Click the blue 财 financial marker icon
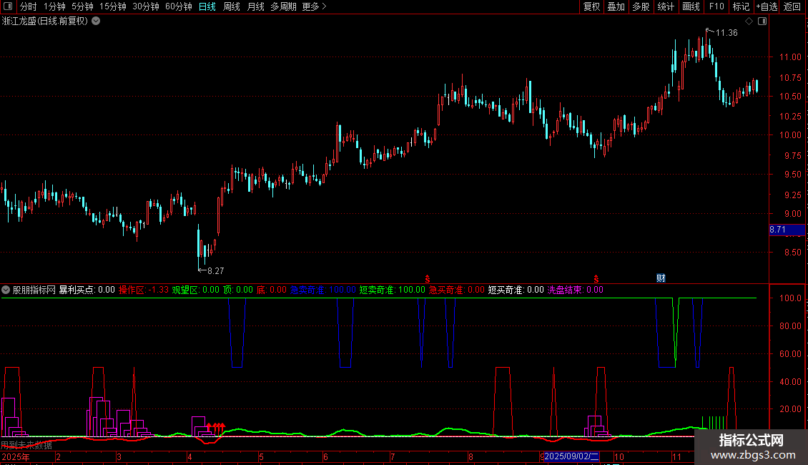The height and width of the screenshot is (465, 808). tap(661, 278)
